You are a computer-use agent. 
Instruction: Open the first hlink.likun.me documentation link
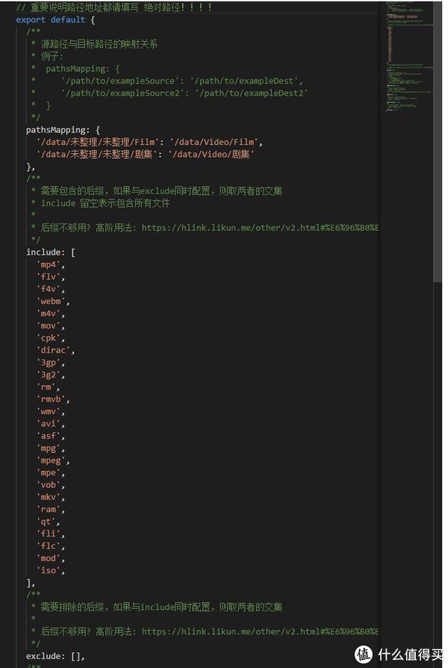(x=260, y=227)
